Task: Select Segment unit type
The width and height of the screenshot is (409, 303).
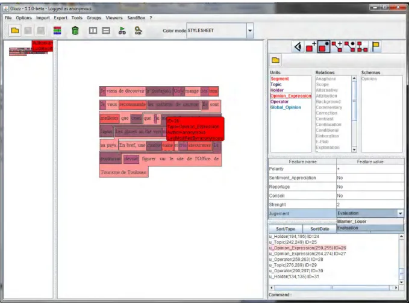Action: pyautogui.click(x=279, y=79)
